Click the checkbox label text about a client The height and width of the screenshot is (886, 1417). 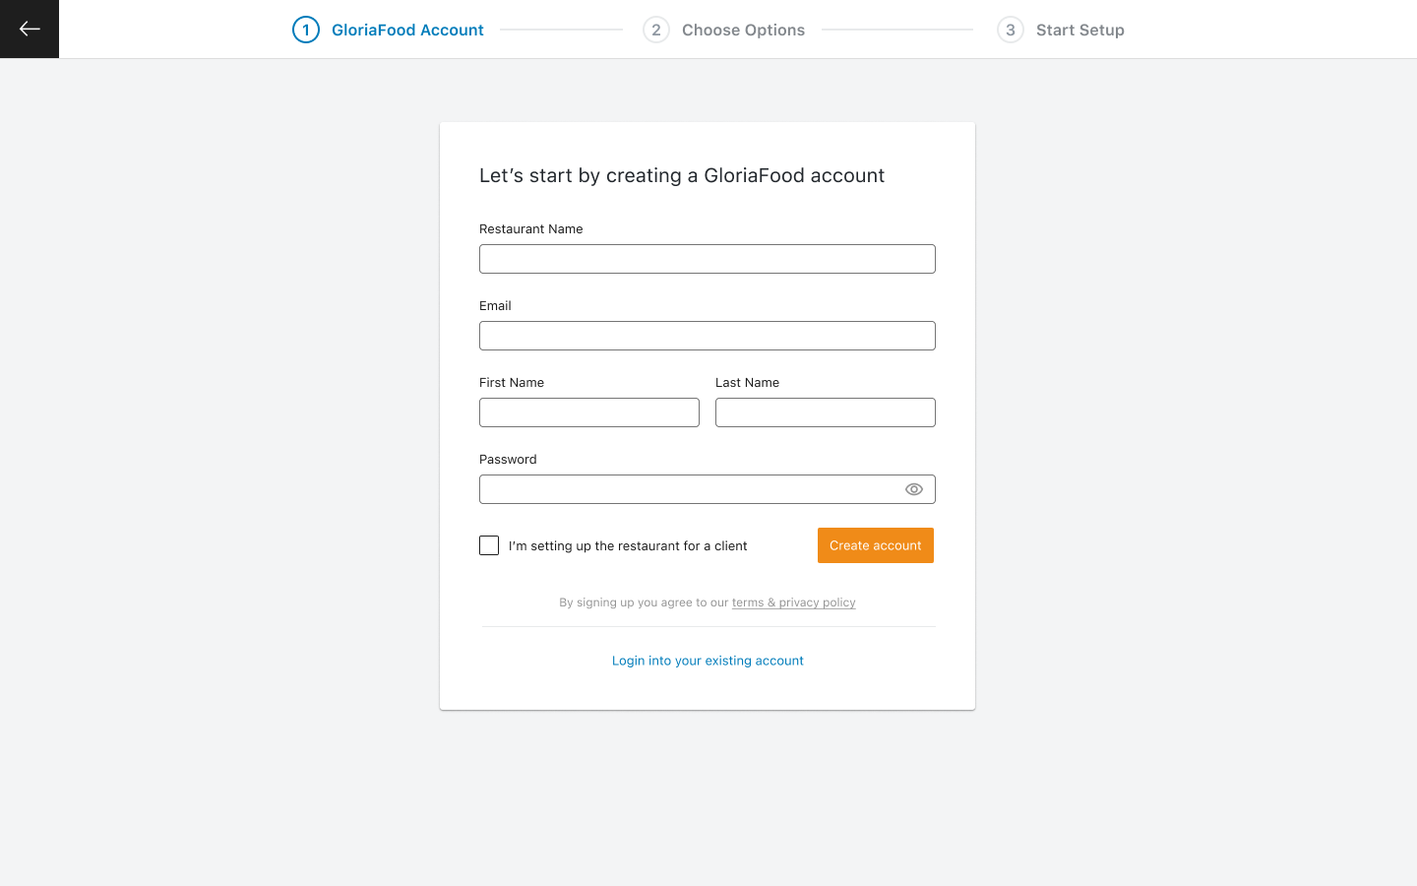pyautogui.click(x=628, y=546)
